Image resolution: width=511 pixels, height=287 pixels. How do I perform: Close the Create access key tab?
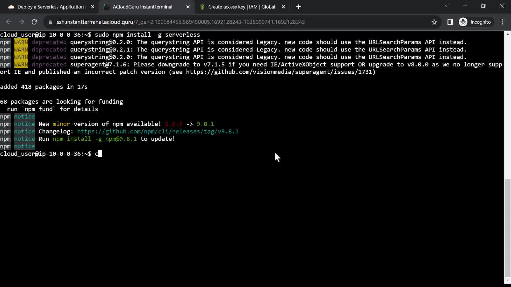283,7
